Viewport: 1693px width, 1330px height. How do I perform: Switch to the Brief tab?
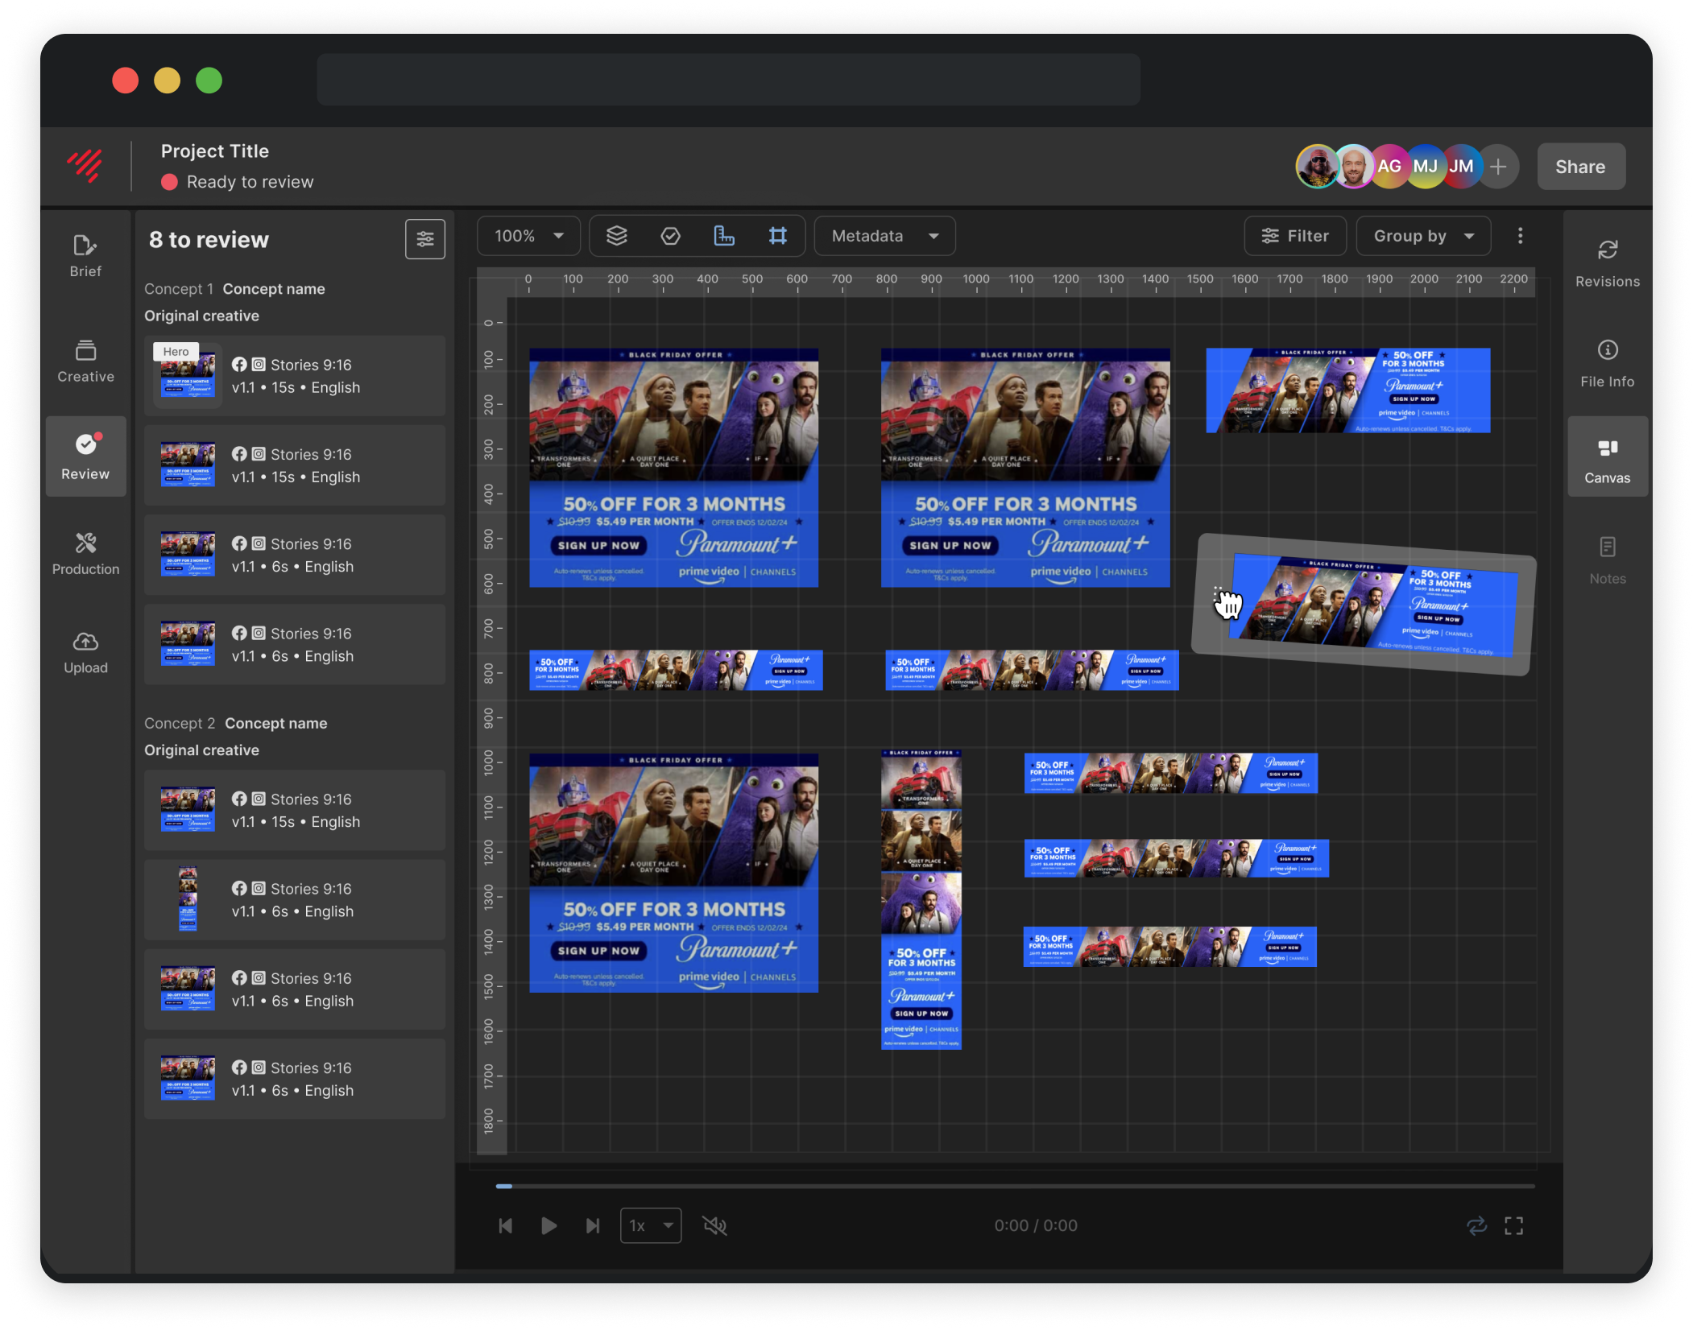tap(85, 256)
